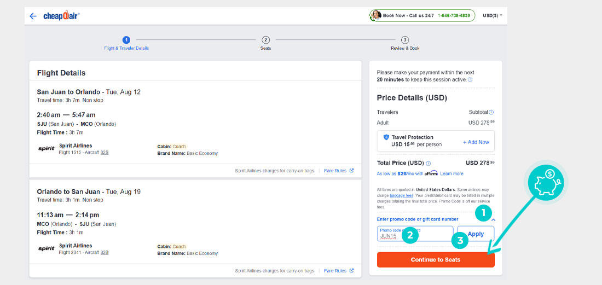Click the agent avatar in call banner

click(x=376, y=15)
